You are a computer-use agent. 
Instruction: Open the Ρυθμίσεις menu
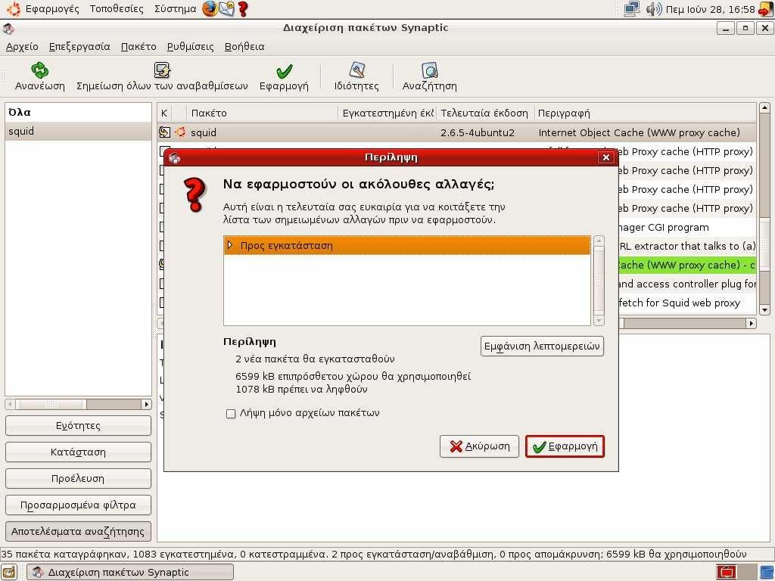[x=190, y=46]
